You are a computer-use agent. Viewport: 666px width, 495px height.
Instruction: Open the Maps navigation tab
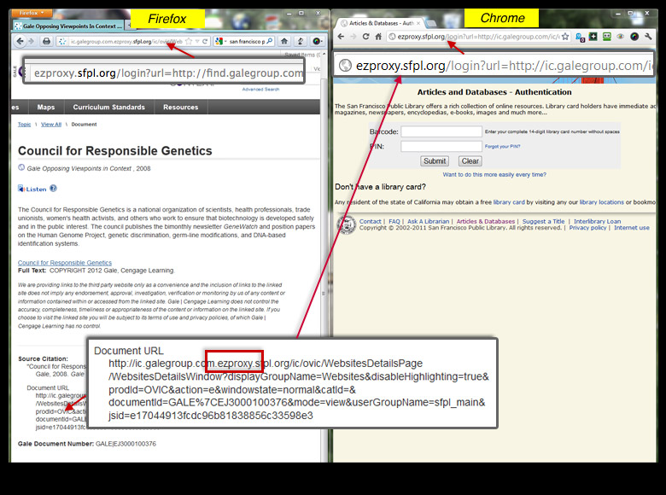click(45, 108)
